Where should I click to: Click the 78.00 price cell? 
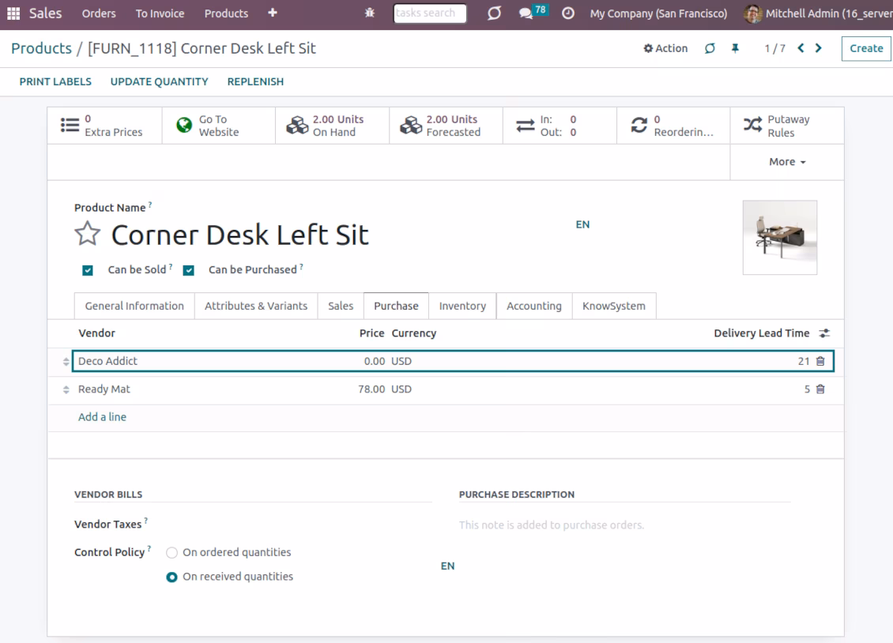click(371, 389)
